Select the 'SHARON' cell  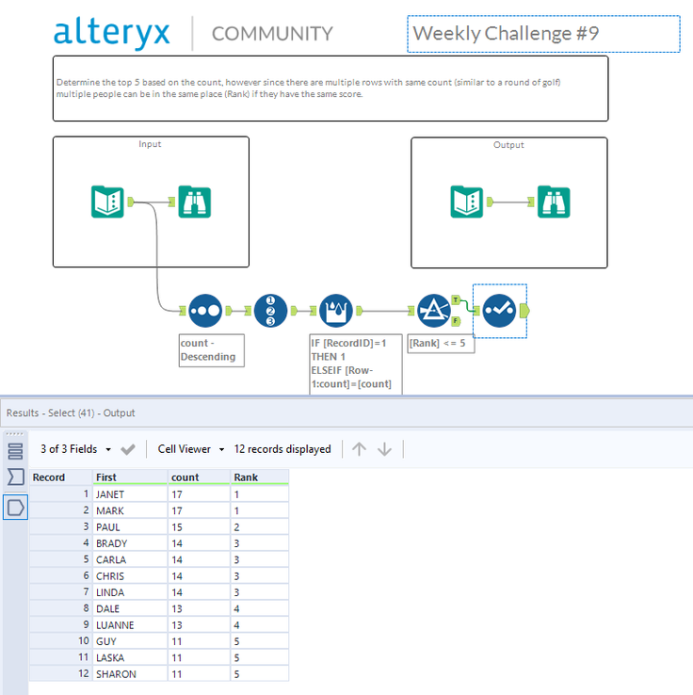pyautogui.click(x=130, y=674)
